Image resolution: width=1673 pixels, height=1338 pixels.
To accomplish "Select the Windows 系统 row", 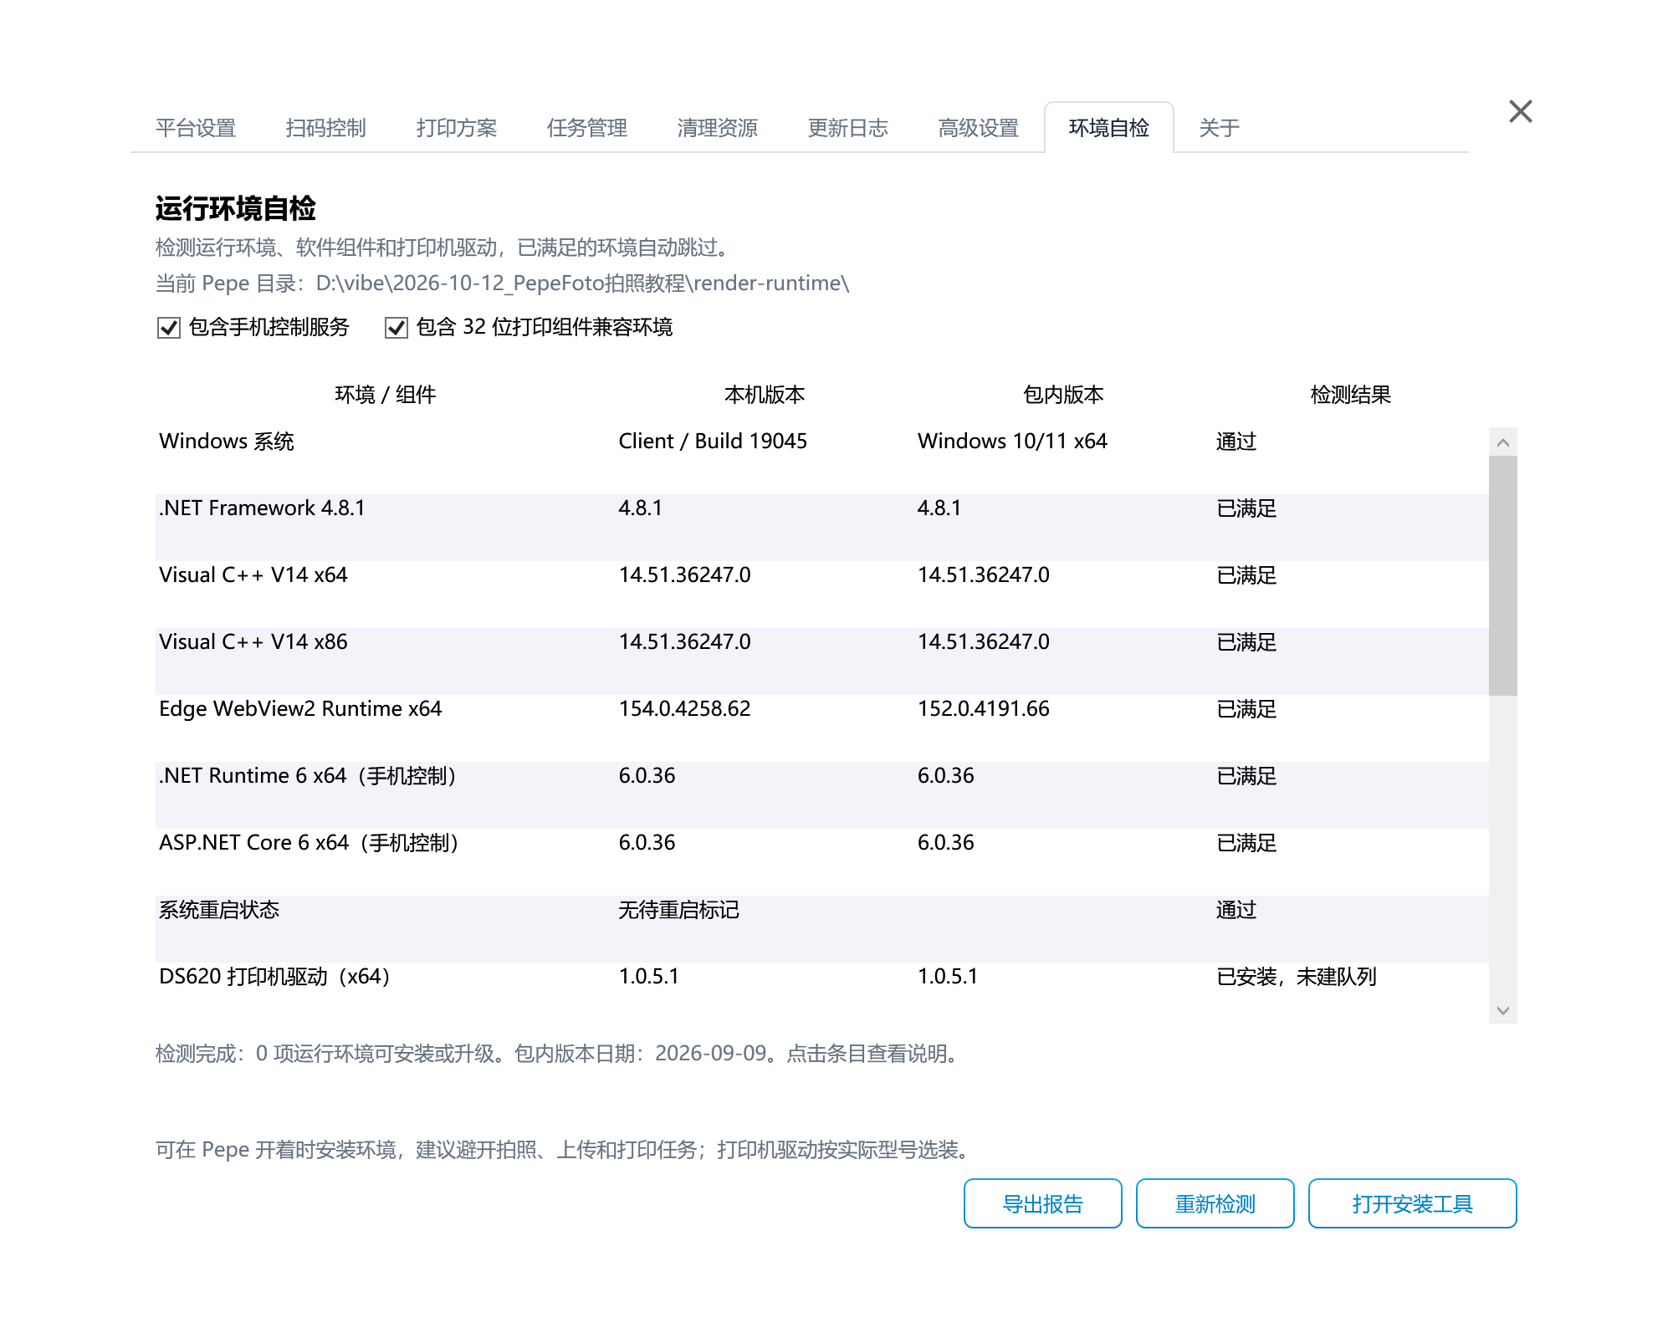I will [x=822, y=461].
